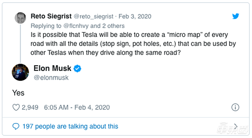This screenshot has height=138, width=252.
Task: Open the 6:05 AM - Feb 4, 2020 timestamp
Action: tap(77, 107)
